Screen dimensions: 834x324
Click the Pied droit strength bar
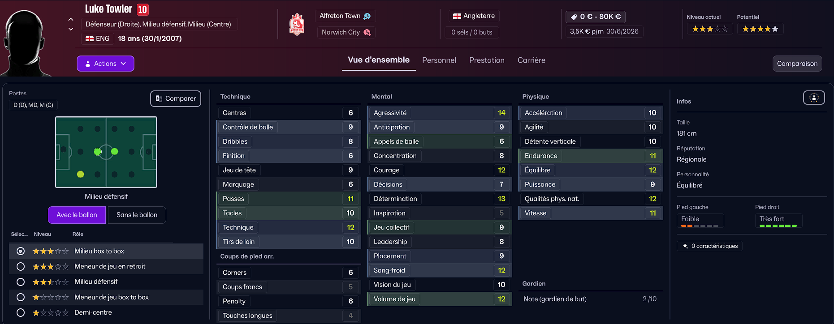778,226
